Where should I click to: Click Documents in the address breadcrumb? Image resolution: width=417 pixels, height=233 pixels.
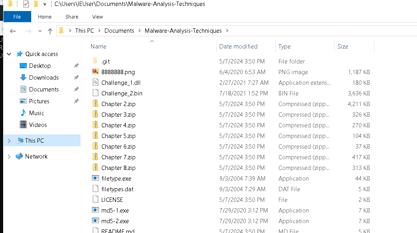(x=119, y=31)
